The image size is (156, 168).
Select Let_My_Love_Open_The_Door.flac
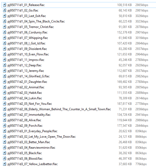click(41, 137)
